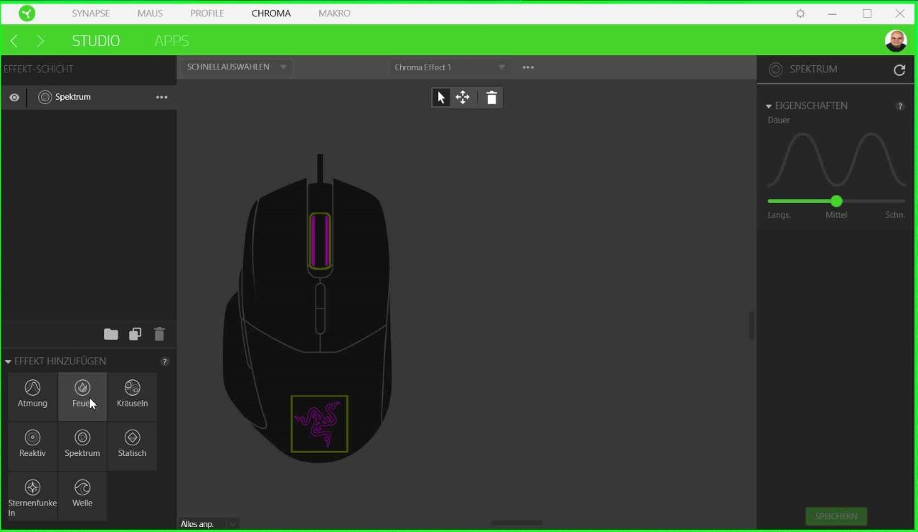
Task: Add the Sternenfunkeln effect
Action: [32, 496]
